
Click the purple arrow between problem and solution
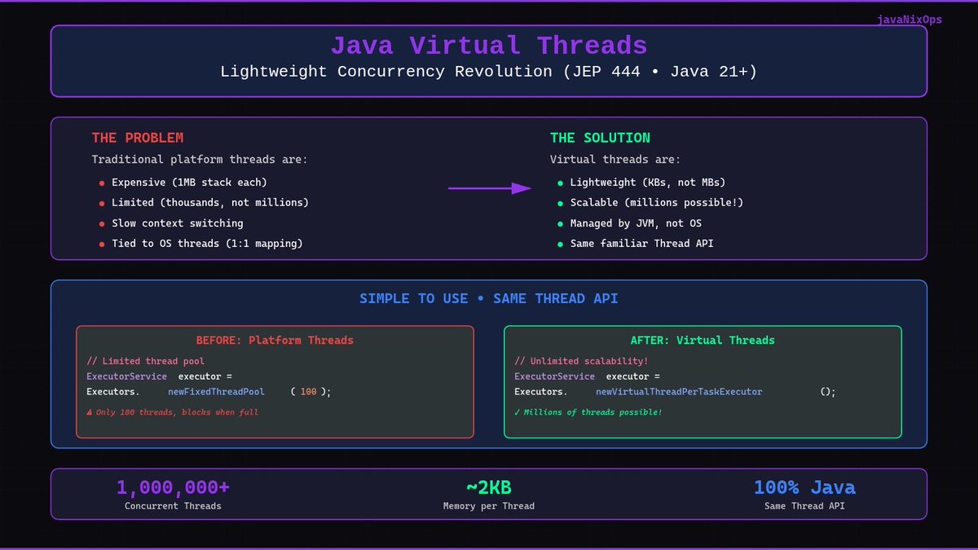(489, 187)
